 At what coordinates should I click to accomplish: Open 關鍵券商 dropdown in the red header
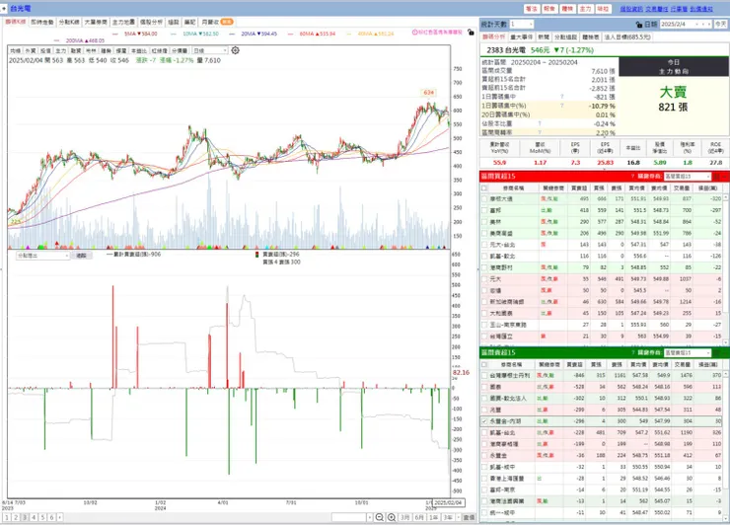pyautogui.click(x=688, y=176)
